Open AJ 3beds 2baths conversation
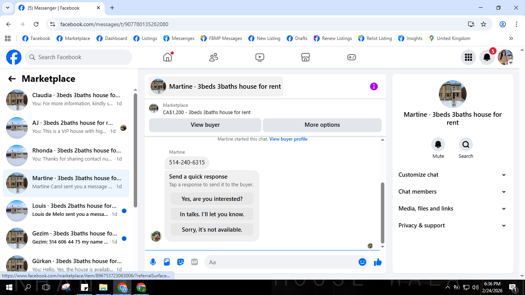 coord(66,128)
